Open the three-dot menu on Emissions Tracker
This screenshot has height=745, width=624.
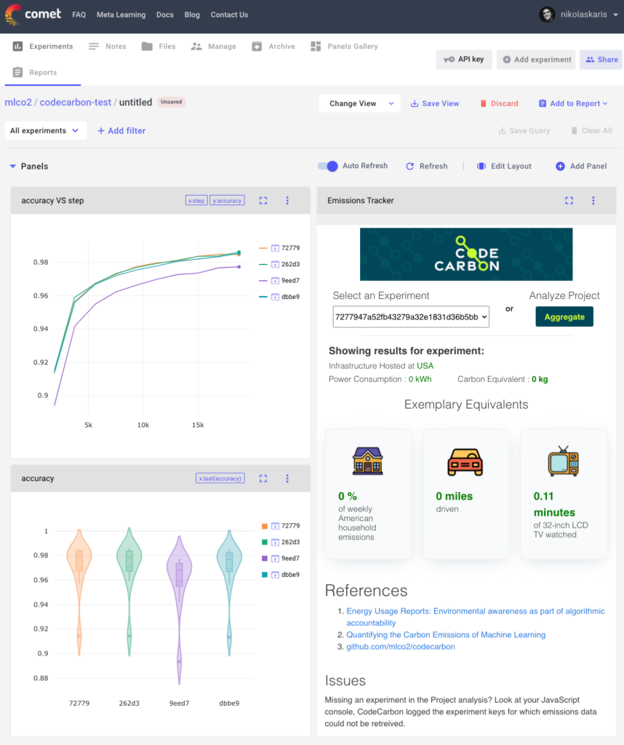click(593, 200)
